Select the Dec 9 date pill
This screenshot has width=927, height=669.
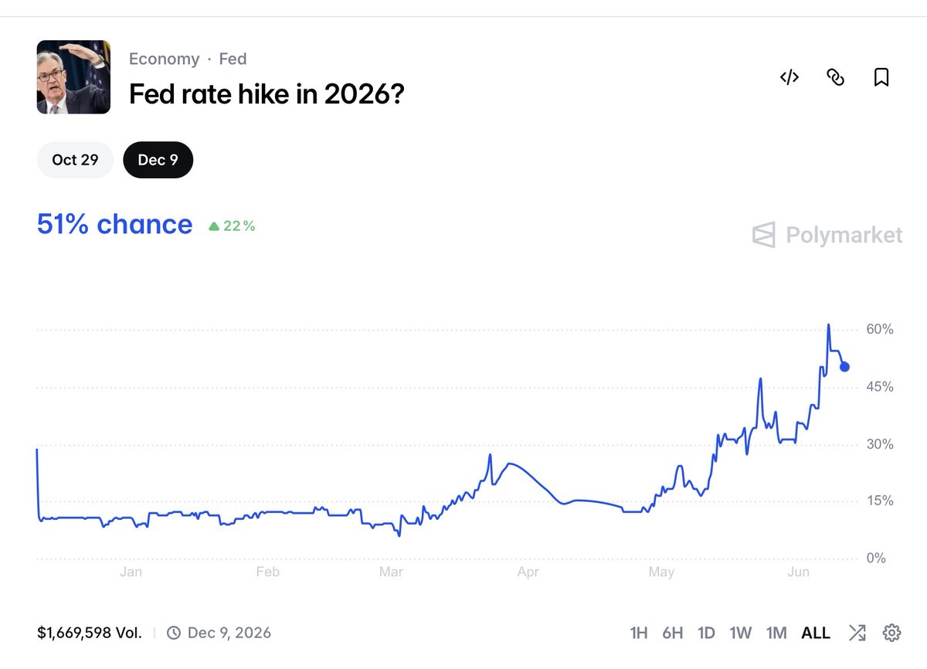tap(158, 160)
